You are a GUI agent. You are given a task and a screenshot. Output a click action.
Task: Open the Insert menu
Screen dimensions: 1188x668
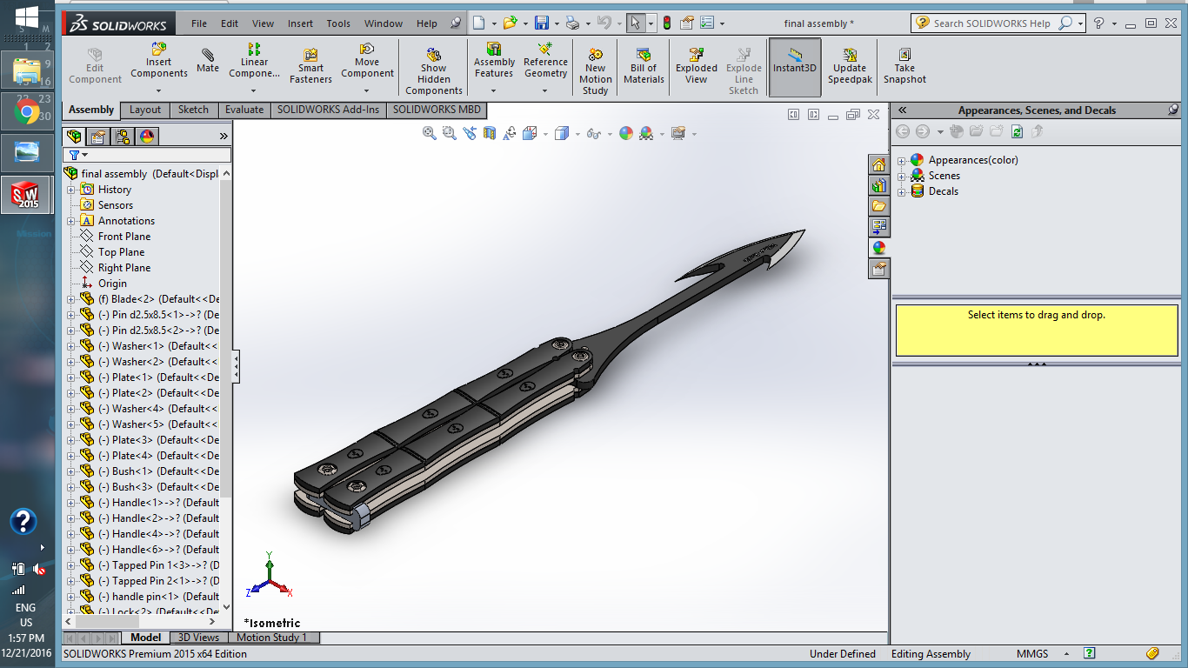pyautogui.click(x=300, y=23)
